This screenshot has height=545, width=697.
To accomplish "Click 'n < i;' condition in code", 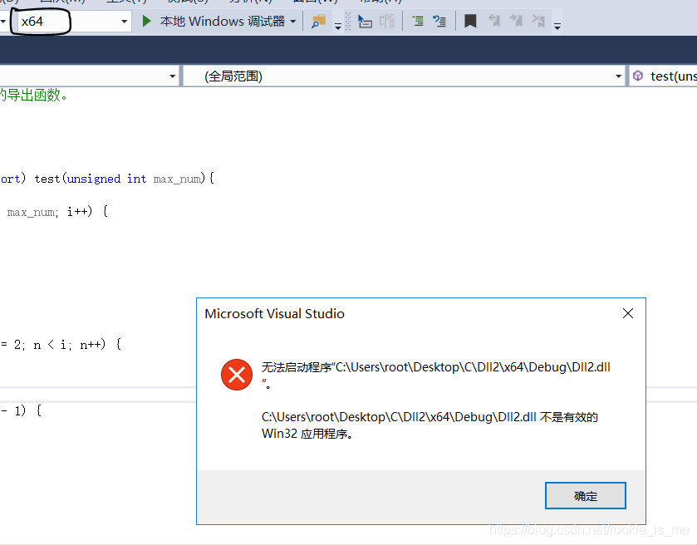I will [x=52, y=345].
